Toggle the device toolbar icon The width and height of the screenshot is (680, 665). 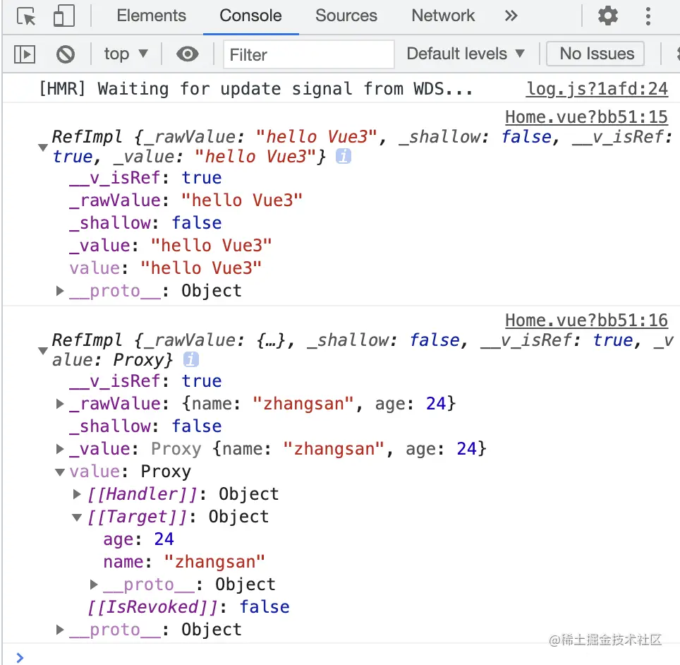tap(63, 16)
